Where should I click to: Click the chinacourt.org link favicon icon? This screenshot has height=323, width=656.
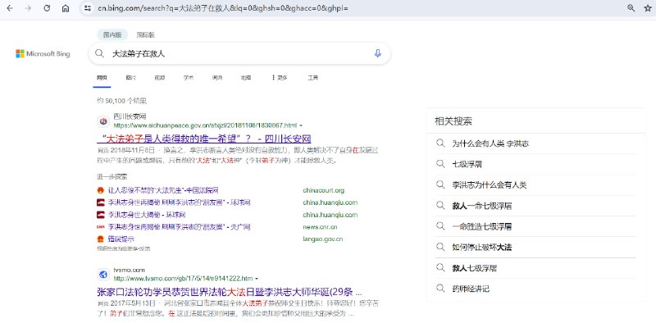coord(100,190)
